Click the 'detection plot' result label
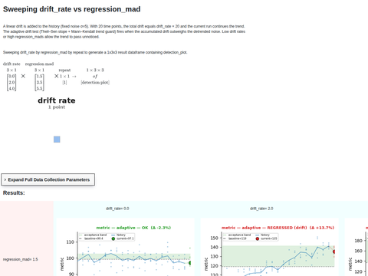The width and height of the screenshot is (368, 276). point(95,82)
